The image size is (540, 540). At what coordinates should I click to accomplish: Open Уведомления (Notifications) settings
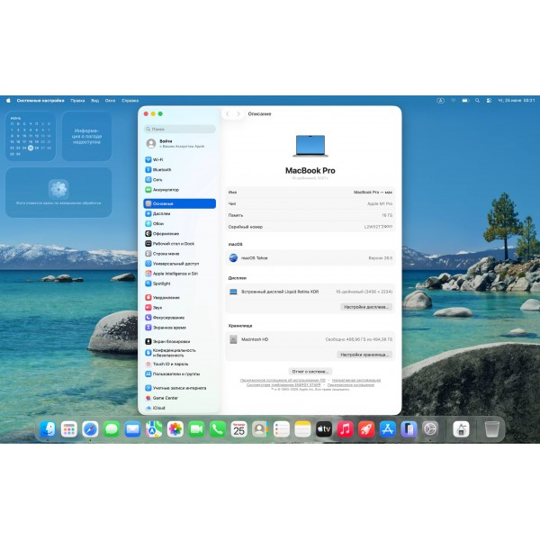[x=179, y=298]
